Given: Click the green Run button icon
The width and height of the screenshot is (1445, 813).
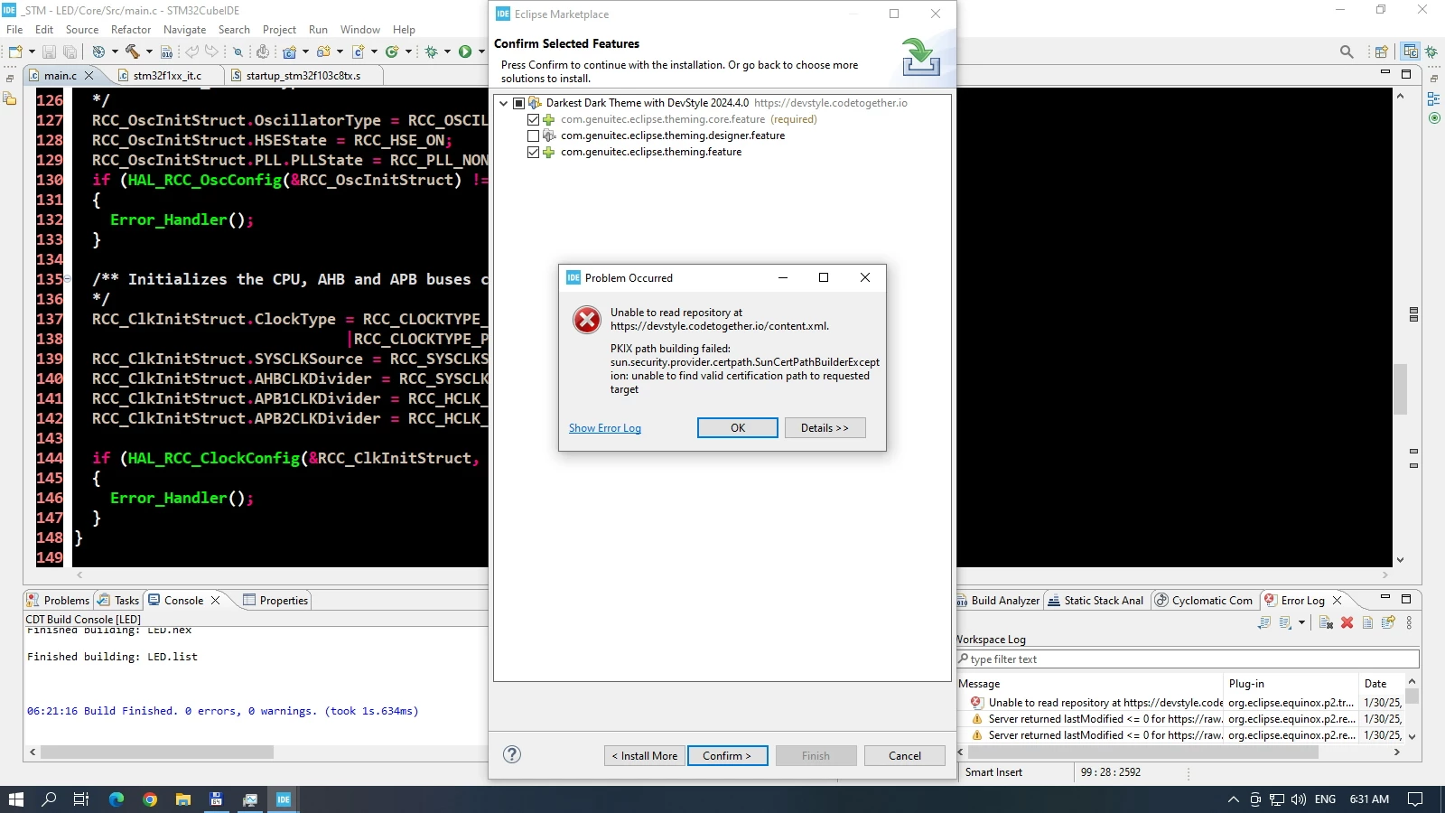Looking at the screenshot, I should 465,51.
